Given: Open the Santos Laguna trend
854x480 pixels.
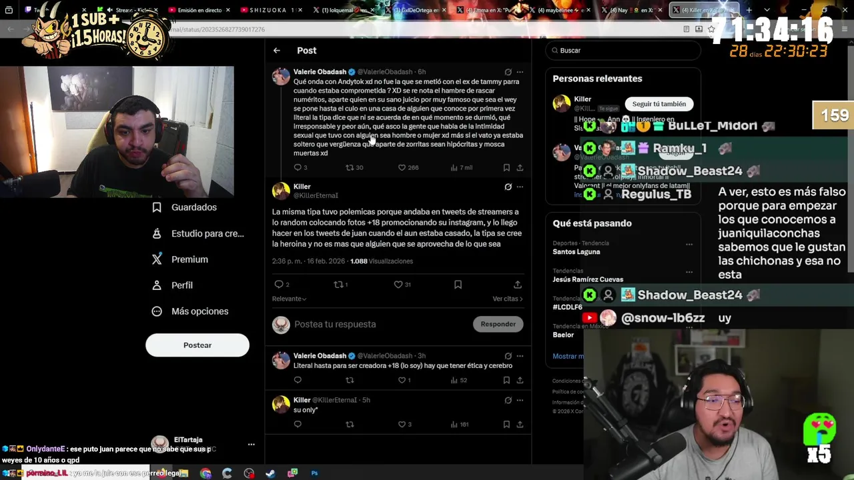Looking at the screenshot, I should pos(576,252).
